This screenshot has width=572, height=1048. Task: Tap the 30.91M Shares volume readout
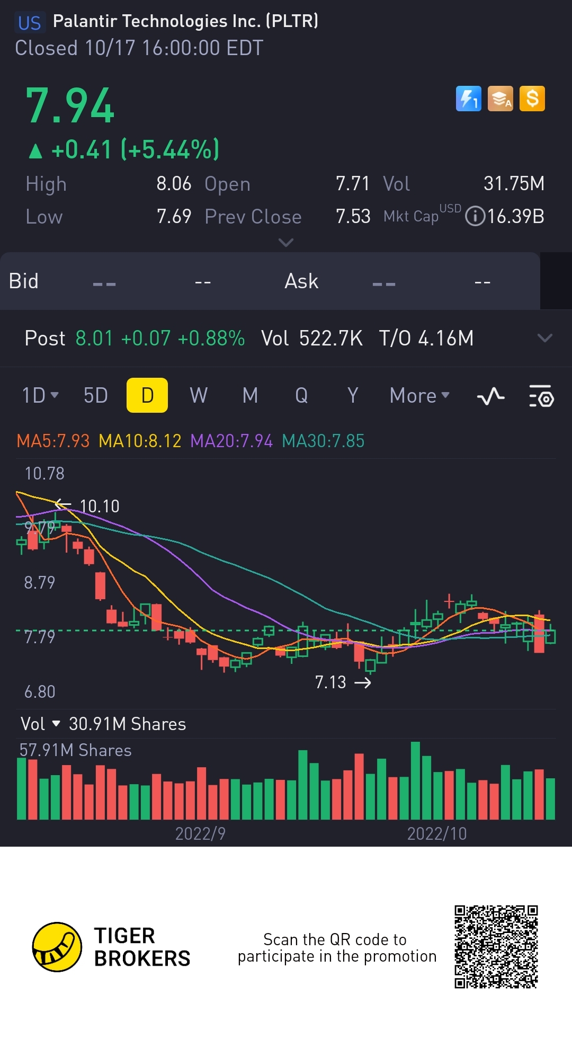click(x=127, y=724)
